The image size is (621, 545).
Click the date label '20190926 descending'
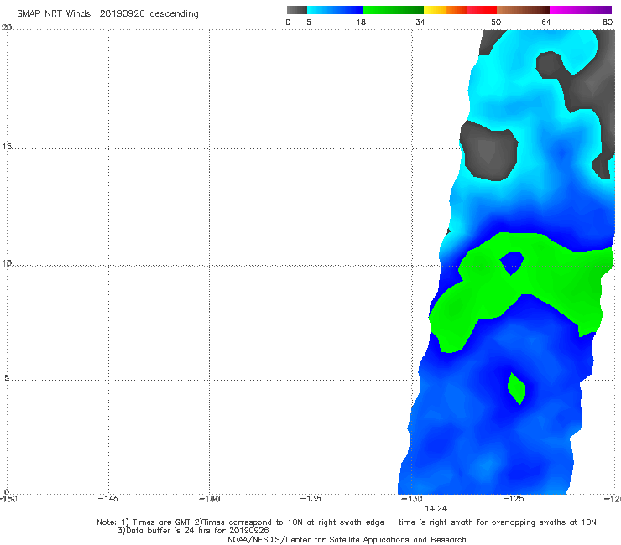pos(149,14)
